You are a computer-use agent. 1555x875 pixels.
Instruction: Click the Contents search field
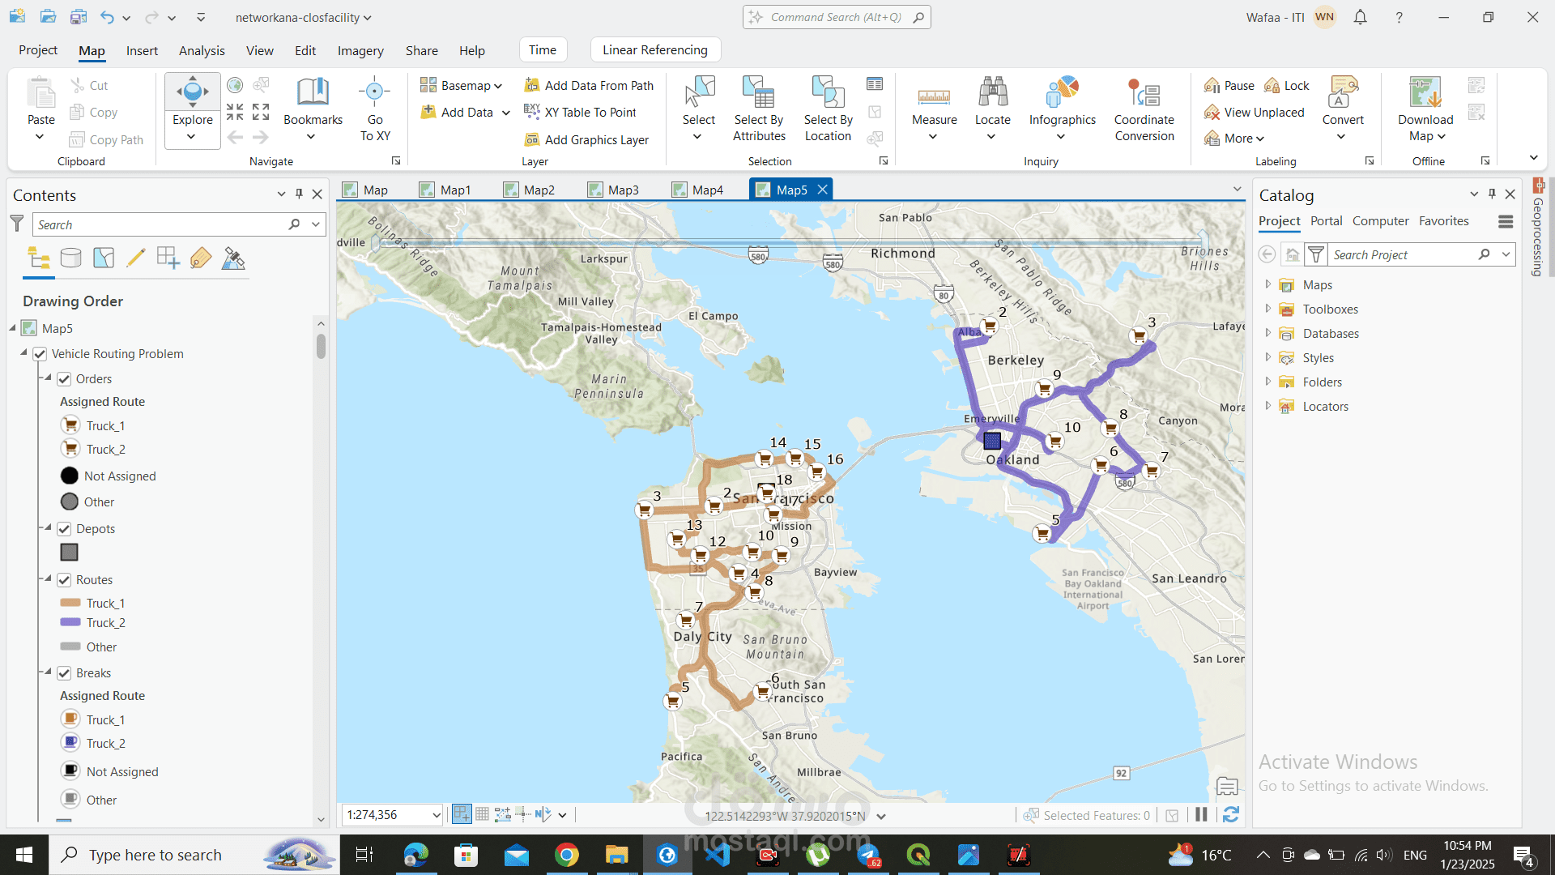(x=160, y=224)
